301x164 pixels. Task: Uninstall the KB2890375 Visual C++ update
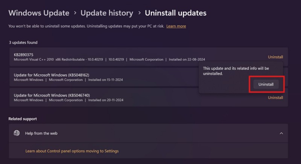[275, 57]
